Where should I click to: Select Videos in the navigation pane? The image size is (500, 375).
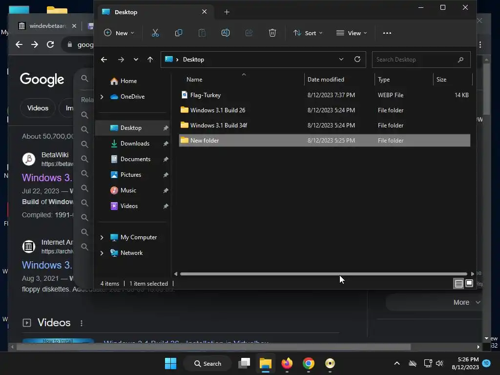pos(132,206)
